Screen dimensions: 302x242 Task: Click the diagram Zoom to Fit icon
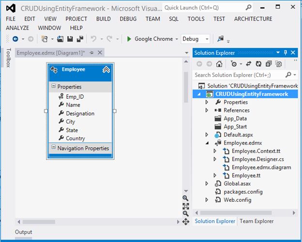tap(186, 206)
